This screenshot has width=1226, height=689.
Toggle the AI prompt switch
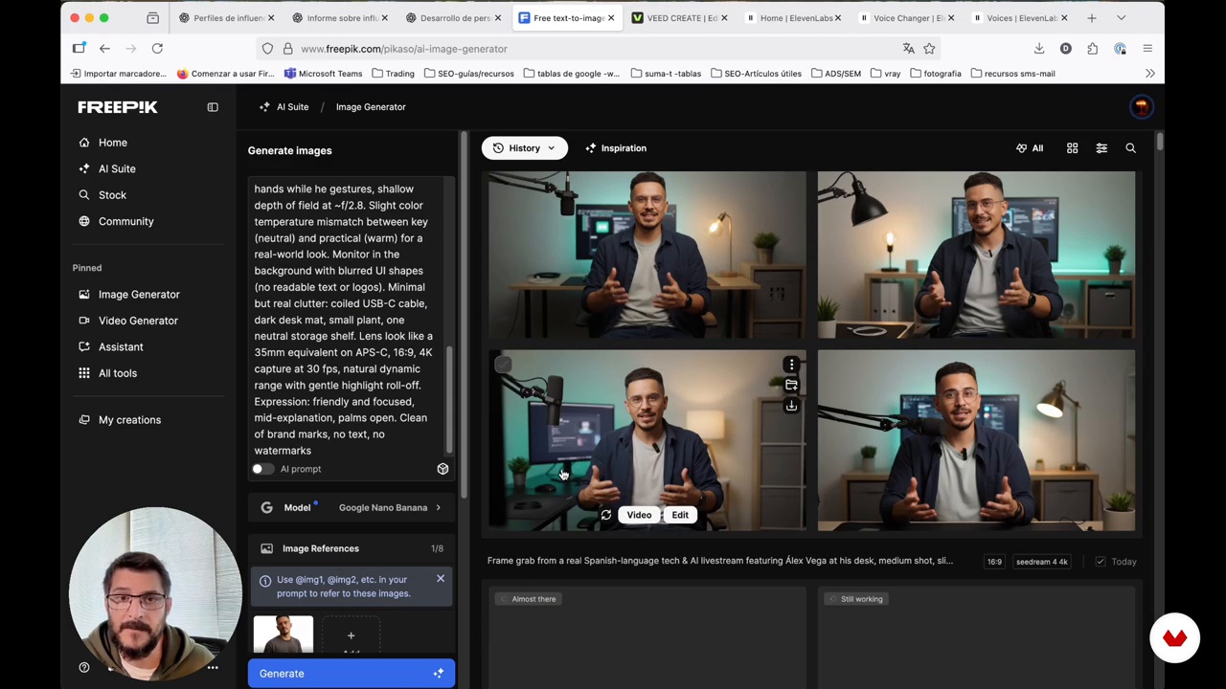point(261,469)
